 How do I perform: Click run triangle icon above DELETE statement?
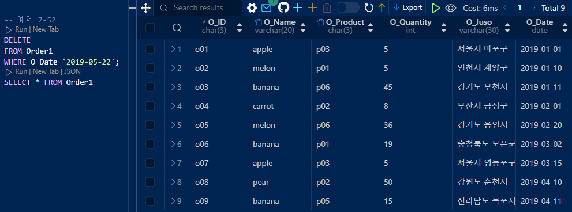tap(9, 30)
